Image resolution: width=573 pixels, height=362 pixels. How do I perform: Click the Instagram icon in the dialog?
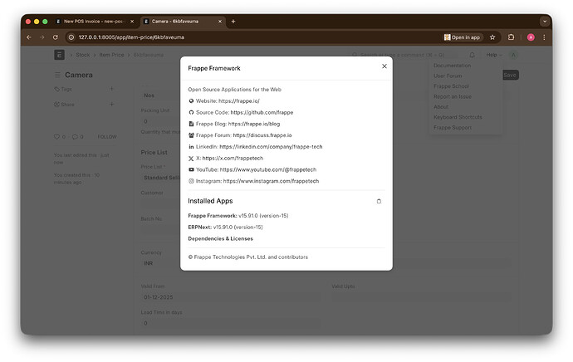[191, 181]
